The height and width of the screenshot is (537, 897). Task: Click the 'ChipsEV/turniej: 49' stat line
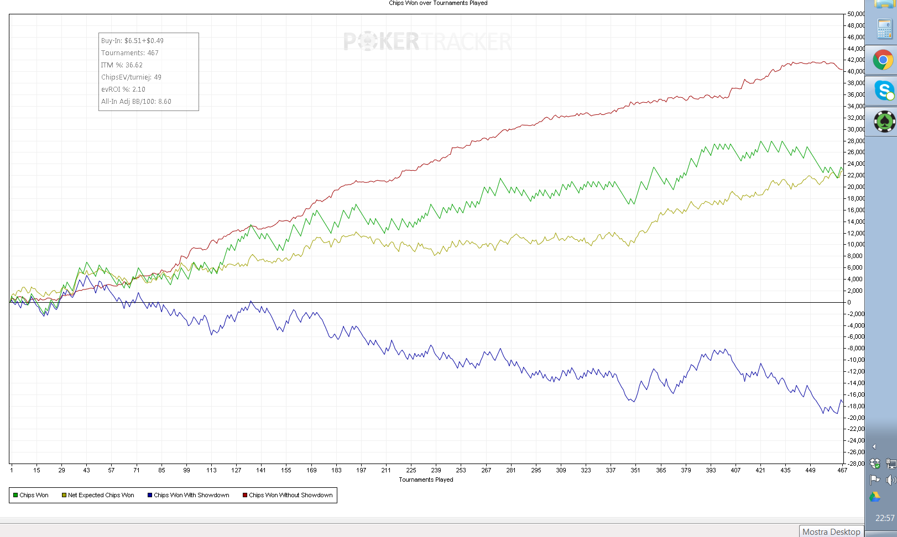point(131,77)
